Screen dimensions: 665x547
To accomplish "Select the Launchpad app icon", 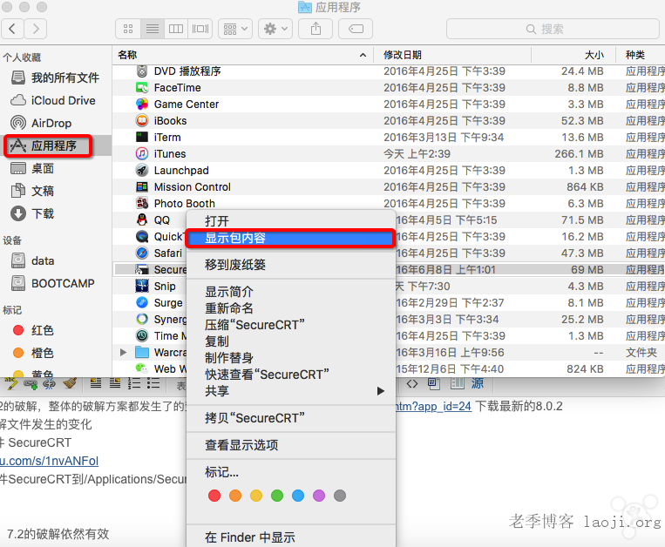I will (x=142, y=171).
